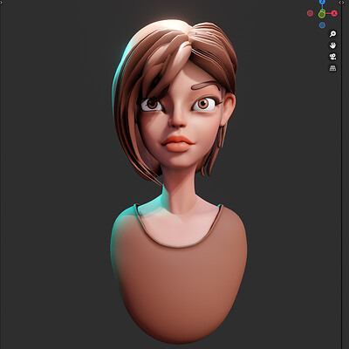Select the pan view hand icon
Screen dimensions: 349x349
click(x=332, y=45)
